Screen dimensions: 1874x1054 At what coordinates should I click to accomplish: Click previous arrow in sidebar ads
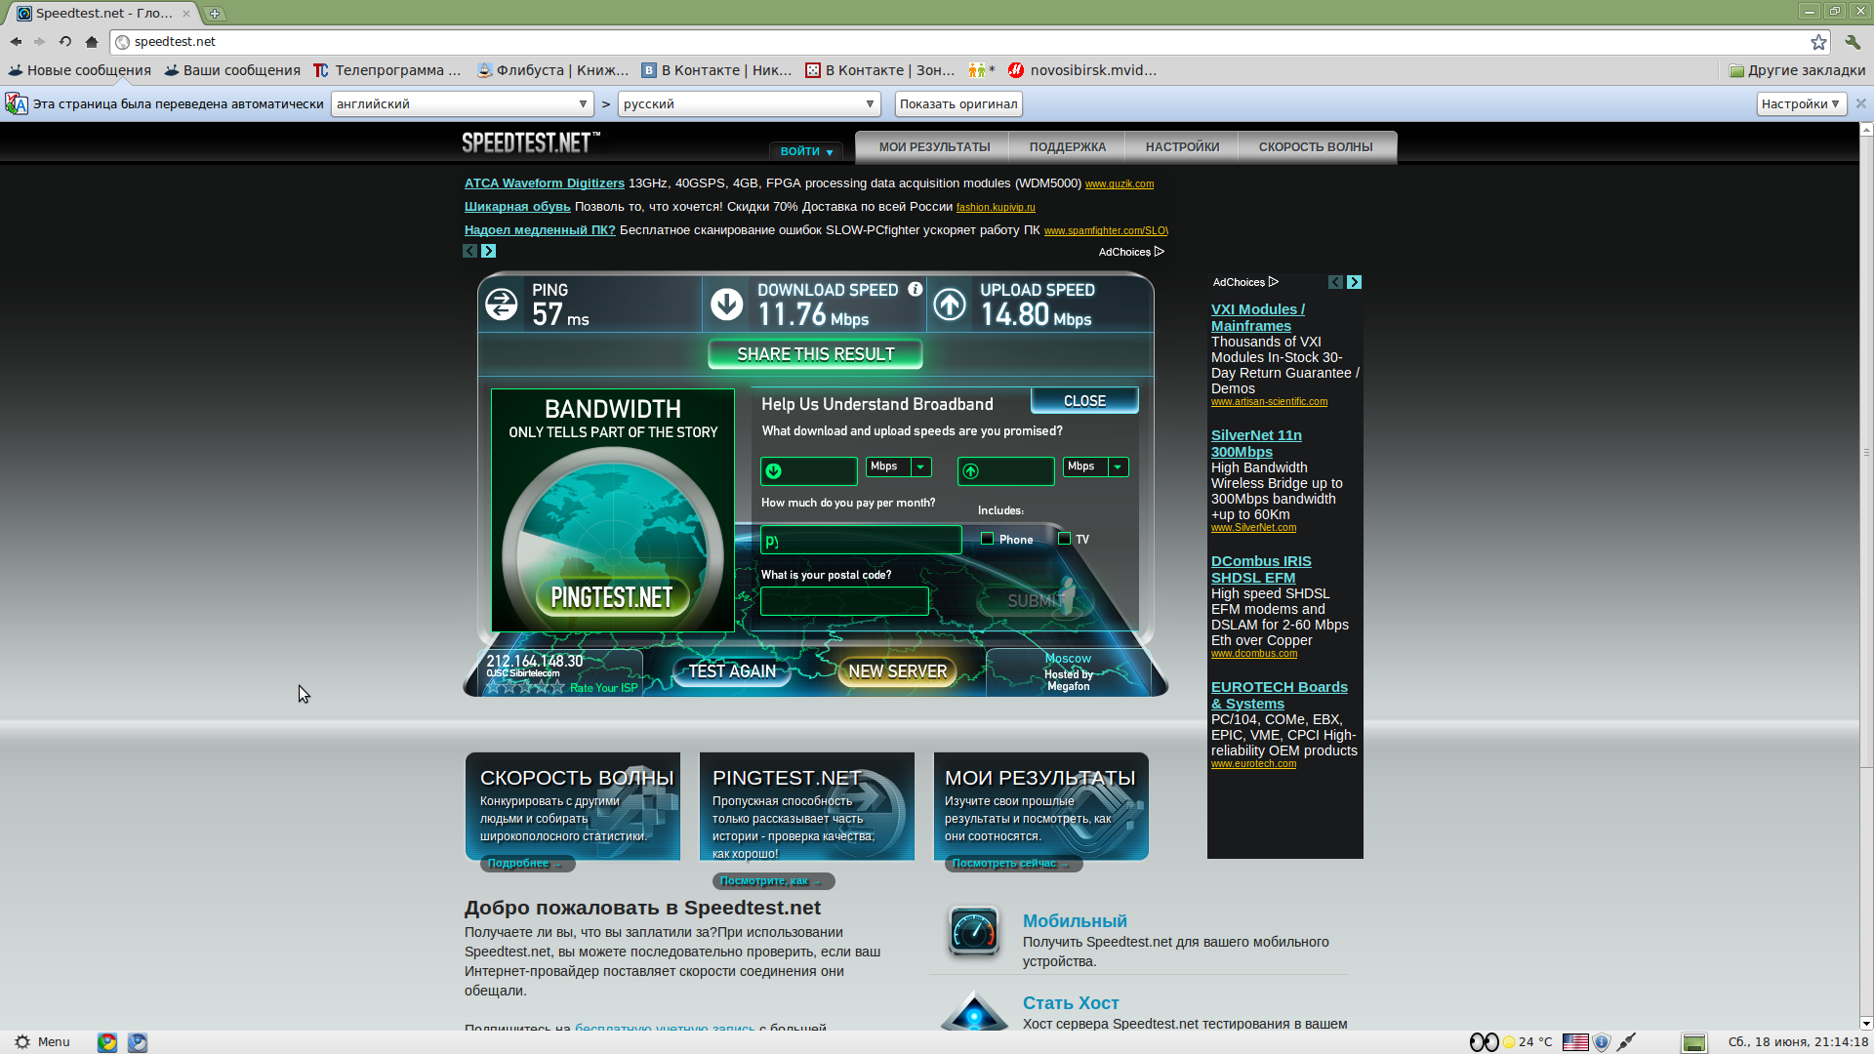click(x=1335, y=282)
